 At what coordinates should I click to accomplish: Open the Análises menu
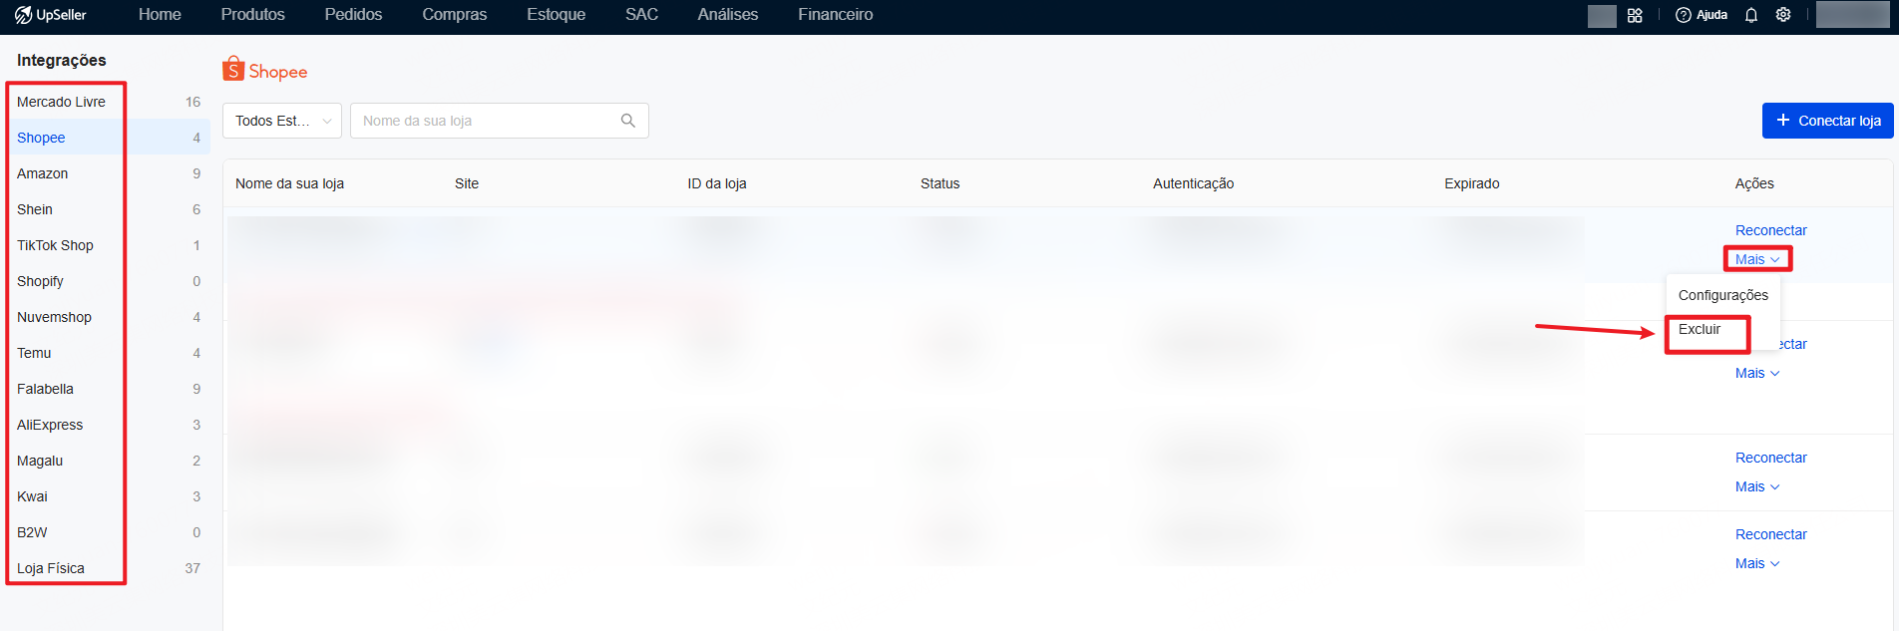point(728,15)
